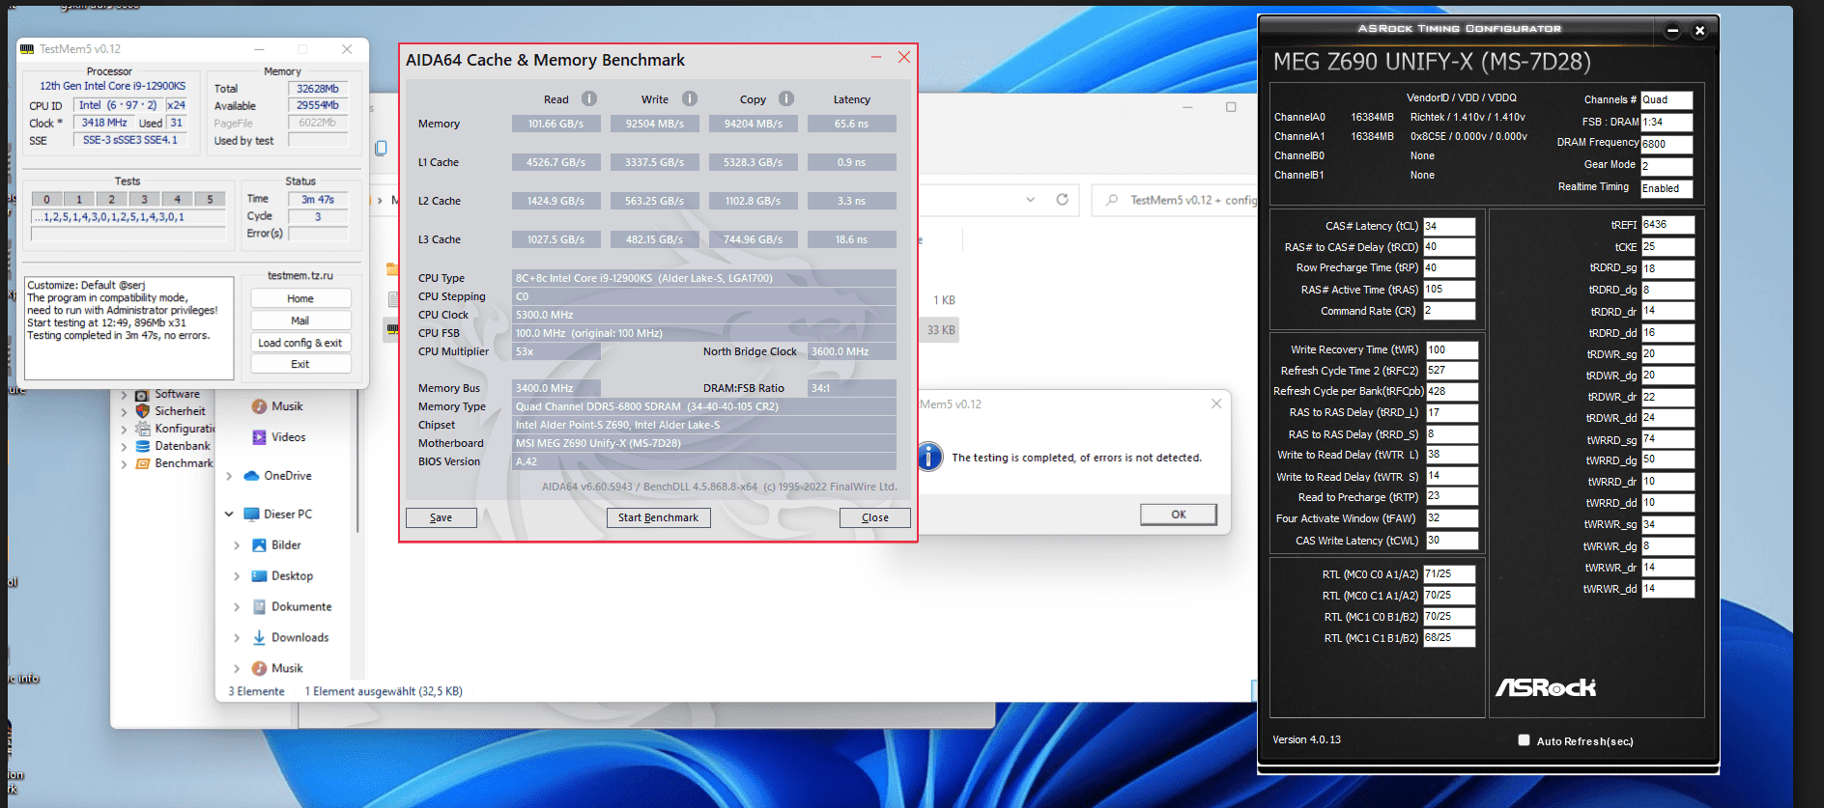This screenshot has width=1824, height=808.
Task: Click the Memory Read 101.66 GB/s value
Action: point(556,124)
